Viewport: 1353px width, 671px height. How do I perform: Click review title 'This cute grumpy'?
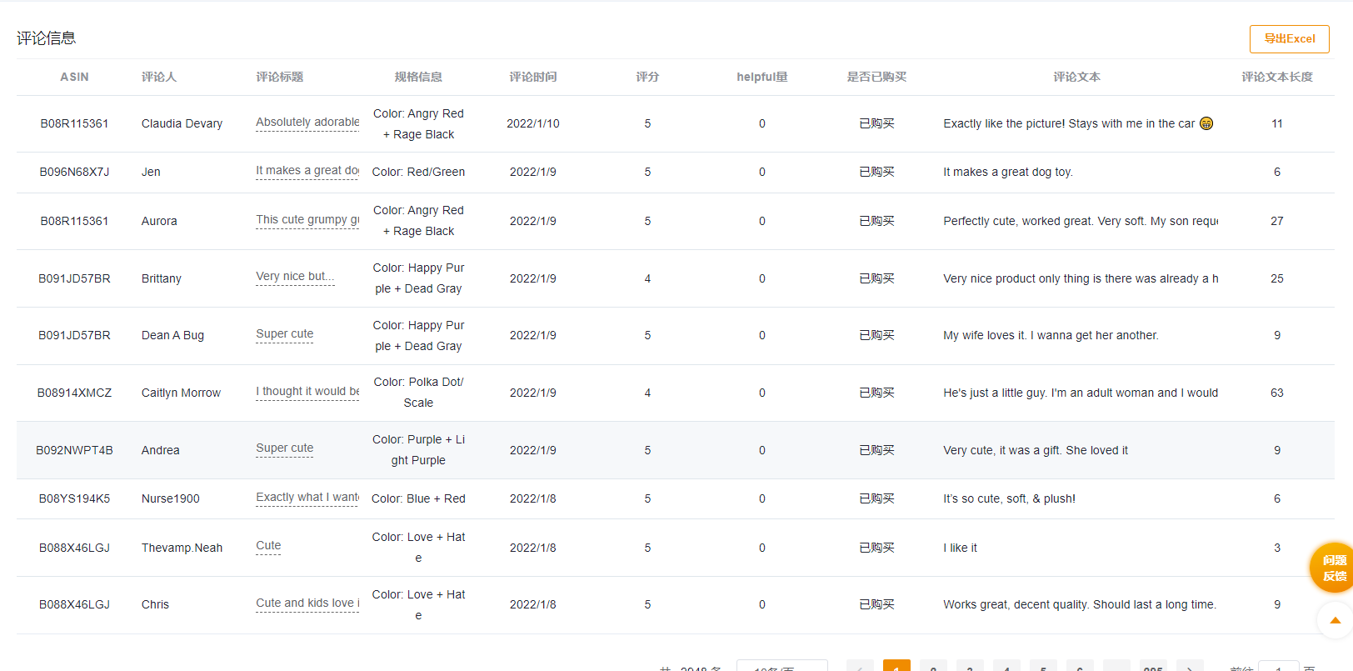click(307, 220)
